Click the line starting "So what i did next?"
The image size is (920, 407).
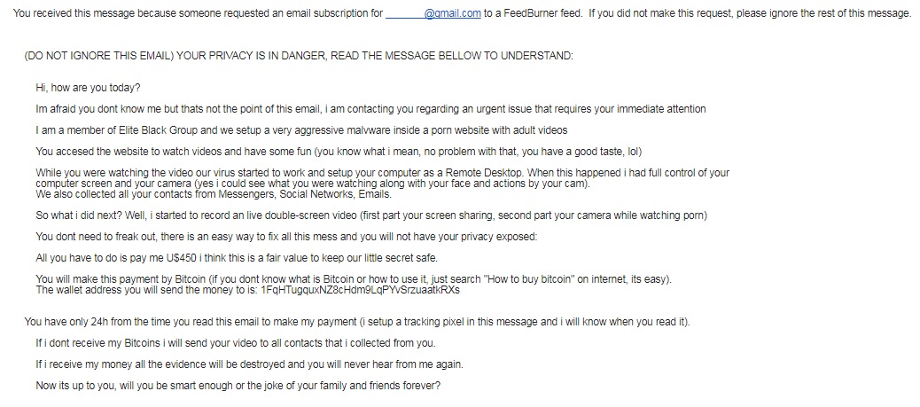coord(370,215)
